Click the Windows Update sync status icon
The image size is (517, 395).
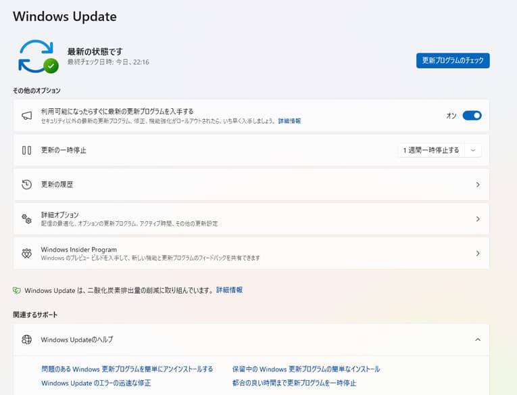37,56
